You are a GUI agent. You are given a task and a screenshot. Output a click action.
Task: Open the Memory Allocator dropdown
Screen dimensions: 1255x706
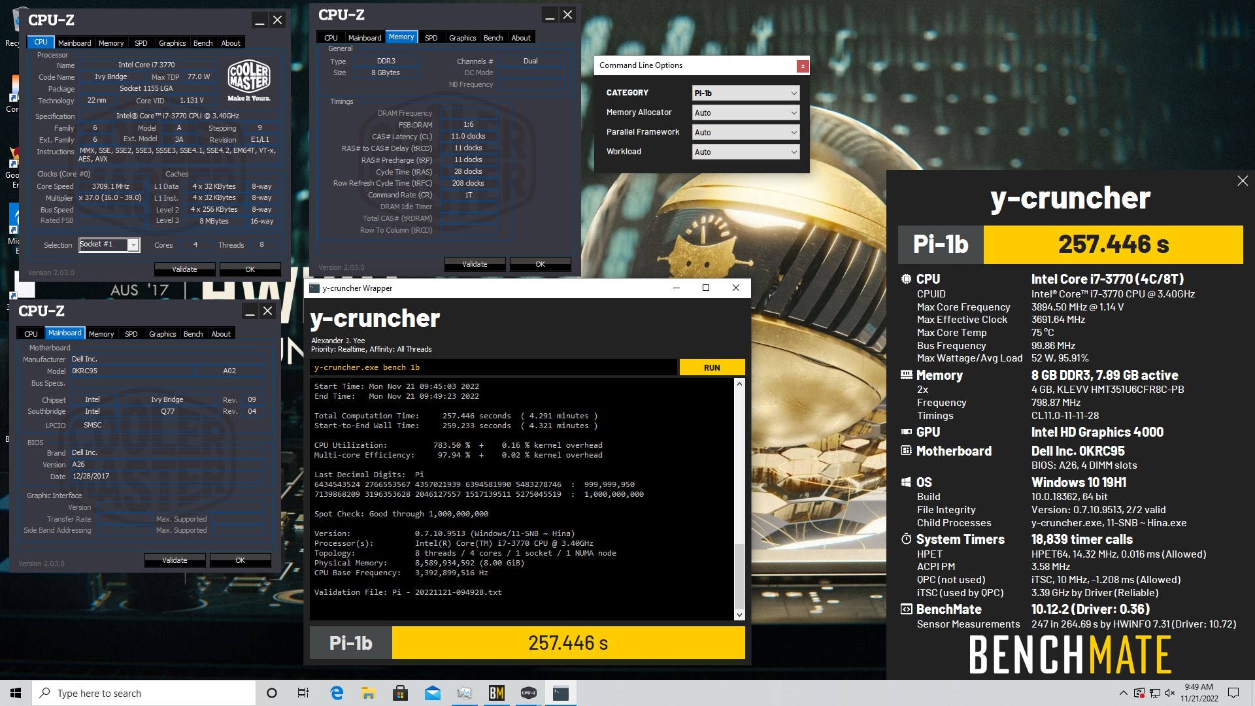coord(746,113)
